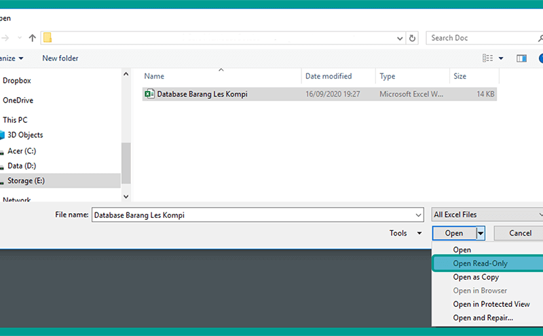This screenshot has height=336, width=543.
Task: Open the address bar history dropdown
Action: [x=400, y=38]
